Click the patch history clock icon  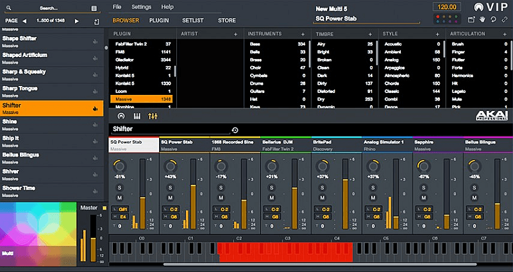[x=235, y=130]
